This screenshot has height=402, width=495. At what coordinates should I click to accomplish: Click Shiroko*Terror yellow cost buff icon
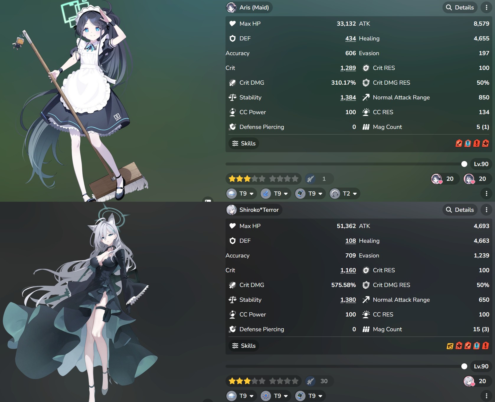pos(450,346)
